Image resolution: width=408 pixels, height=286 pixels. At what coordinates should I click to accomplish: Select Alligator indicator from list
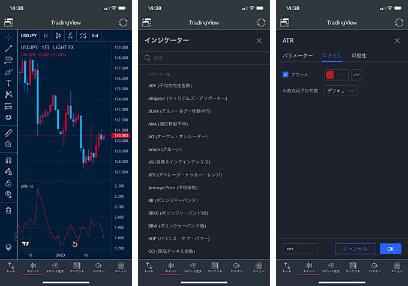[188, 99]
